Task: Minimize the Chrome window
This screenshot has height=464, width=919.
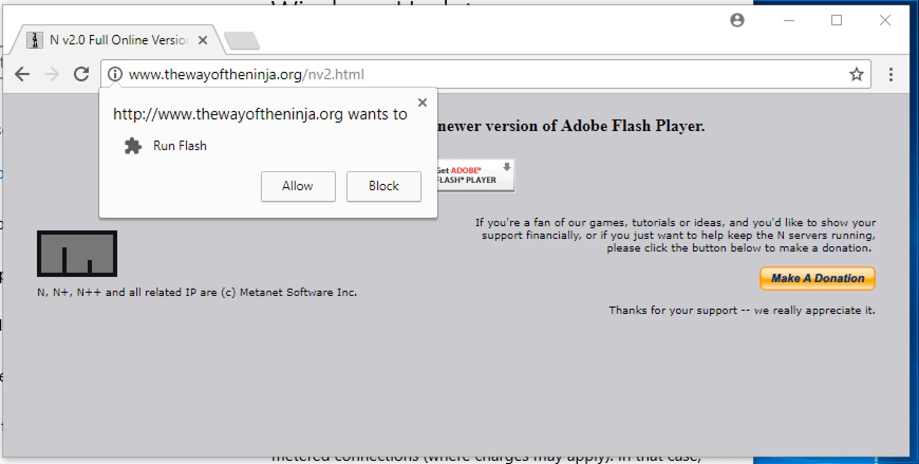Action: pyautogui.click(x=789, y=20)
